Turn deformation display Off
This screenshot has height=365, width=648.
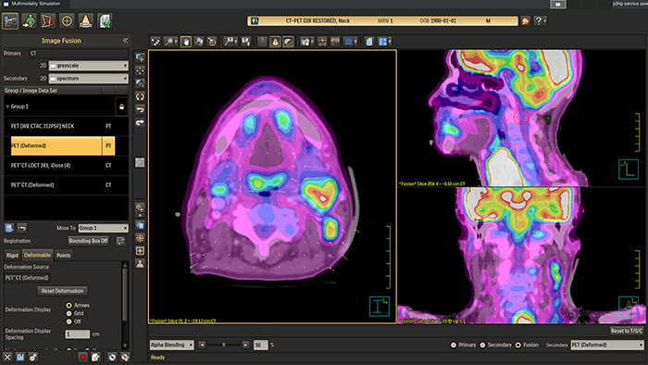[69, 321]
